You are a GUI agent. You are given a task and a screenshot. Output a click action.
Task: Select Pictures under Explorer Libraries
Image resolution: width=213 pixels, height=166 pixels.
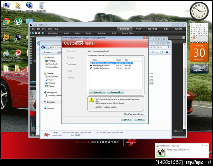coord(50,83)
